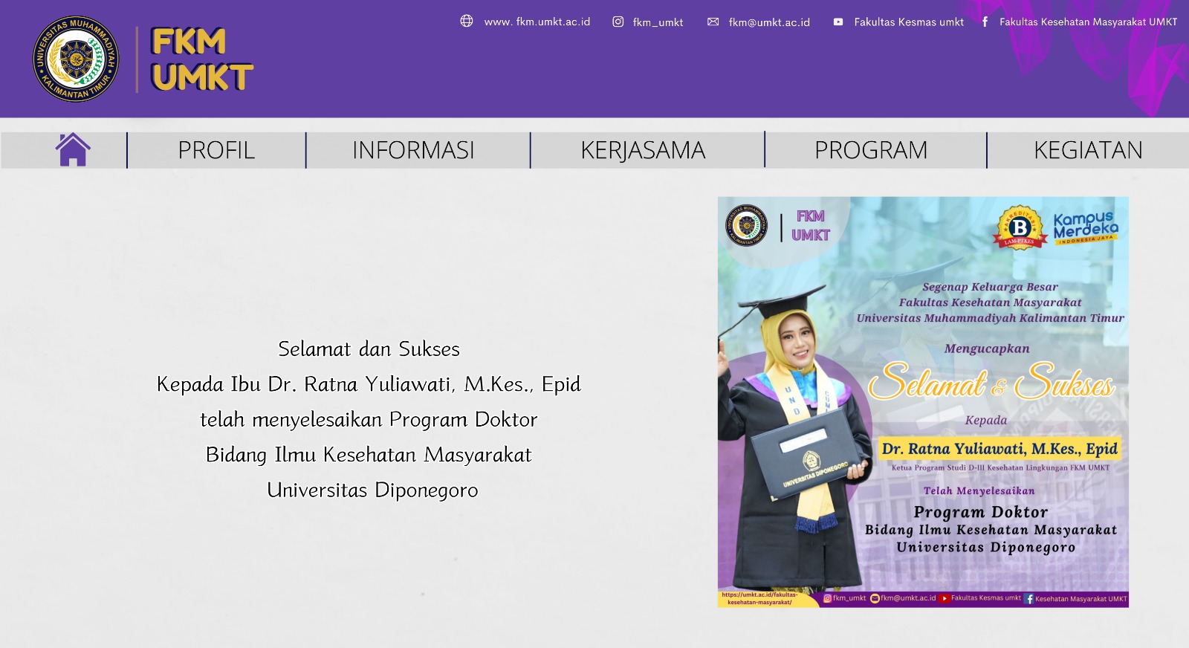1189x648 pixels.
Task: Click text 'telah menyelesaikan Program Doktor'
Action: click(x=369, y=419)
